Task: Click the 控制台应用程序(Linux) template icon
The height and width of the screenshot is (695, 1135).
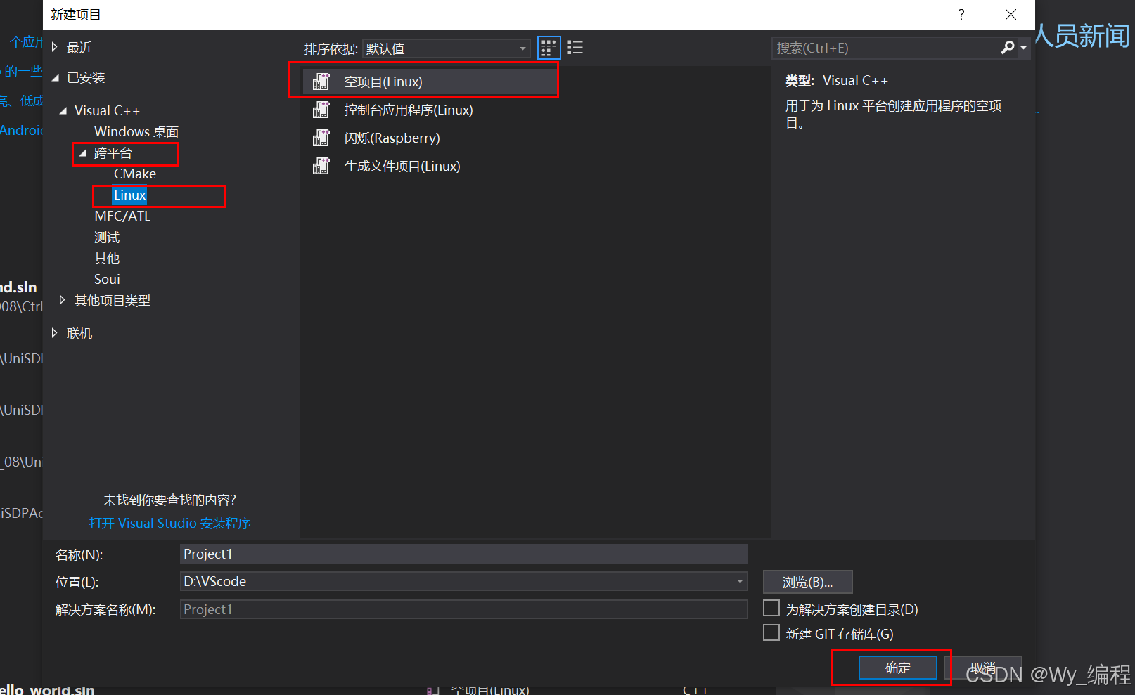Action: tap(321, 110)
